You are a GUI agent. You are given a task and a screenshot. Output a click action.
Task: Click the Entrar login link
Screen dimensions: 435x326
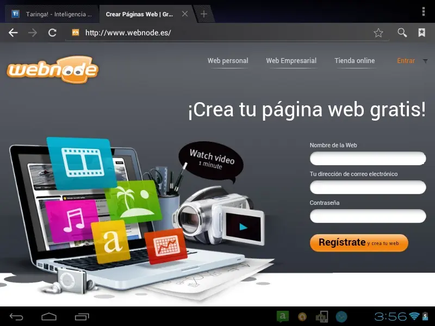coord(406,61)
